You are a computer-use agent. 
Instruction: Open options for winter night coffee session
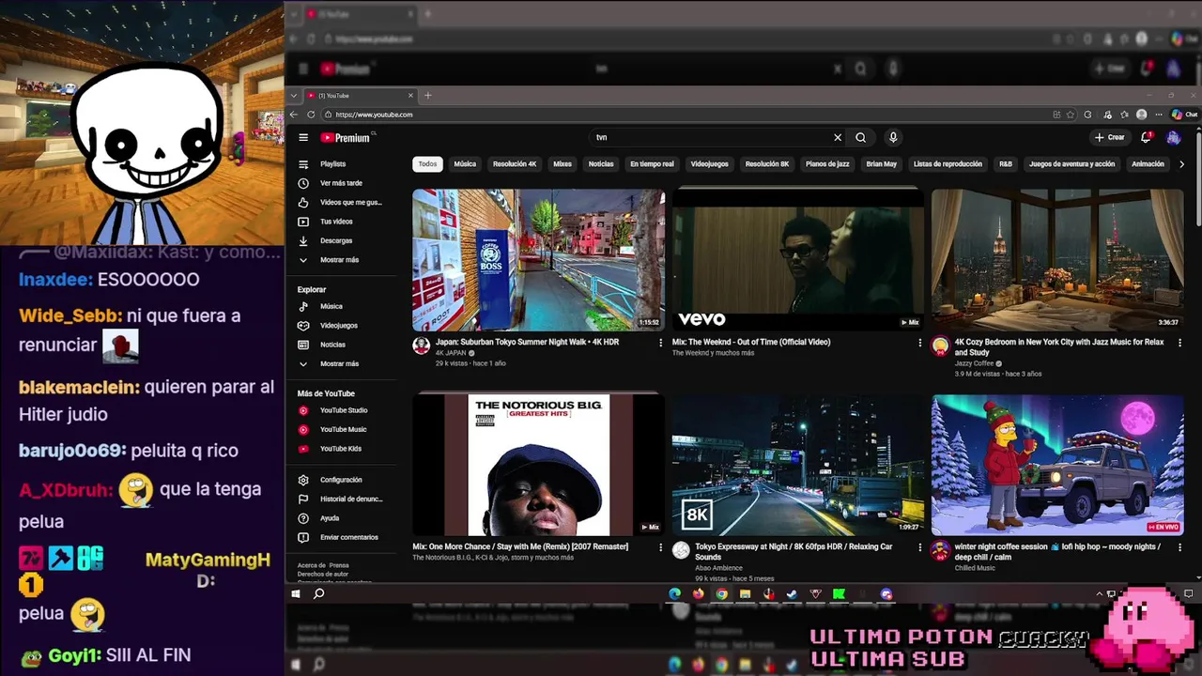(1179, 547)
